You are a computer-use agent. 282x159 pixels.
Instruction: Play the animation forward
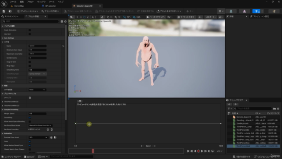pos(202,151)
